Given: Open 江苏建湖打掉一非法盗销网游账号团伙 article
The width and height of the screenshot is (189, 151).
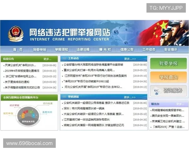Looking at the screenshot, I should tap(87, 120).
